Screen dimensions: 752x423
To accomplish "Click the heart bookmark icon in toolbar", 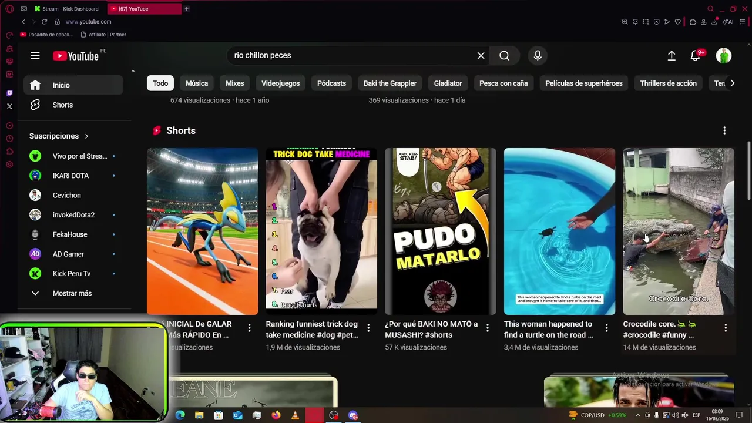I will coord(677,22).
